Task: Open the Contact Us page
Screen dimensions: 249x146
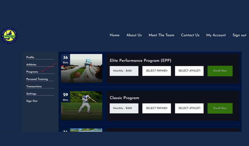Action: 190,35
